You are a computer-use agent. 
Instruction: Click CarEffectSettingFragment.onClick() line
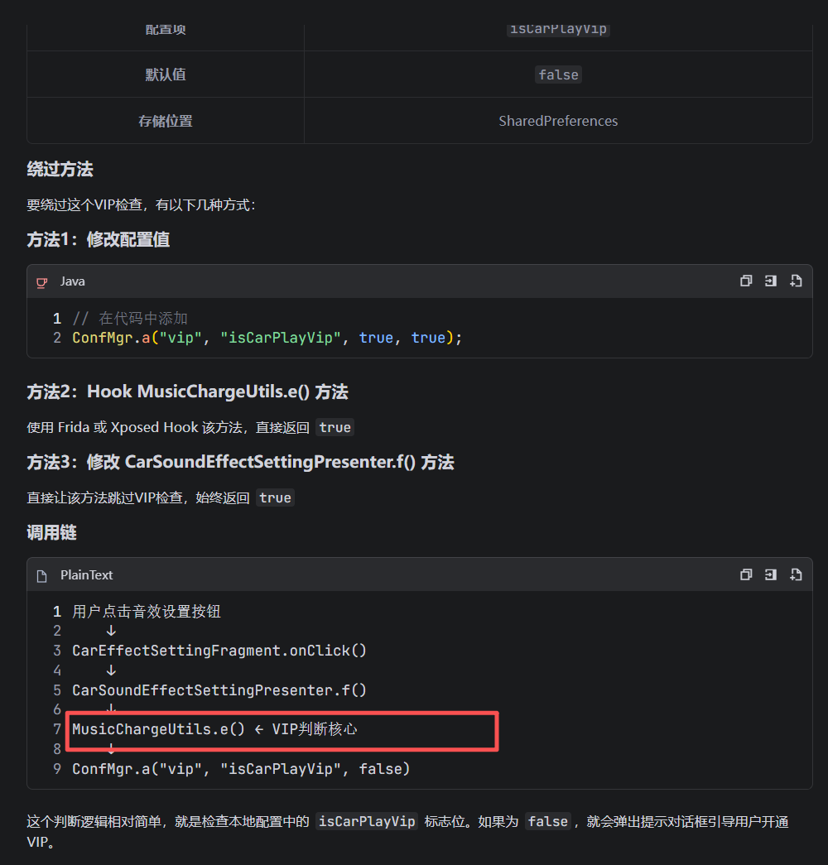[219, 651]
